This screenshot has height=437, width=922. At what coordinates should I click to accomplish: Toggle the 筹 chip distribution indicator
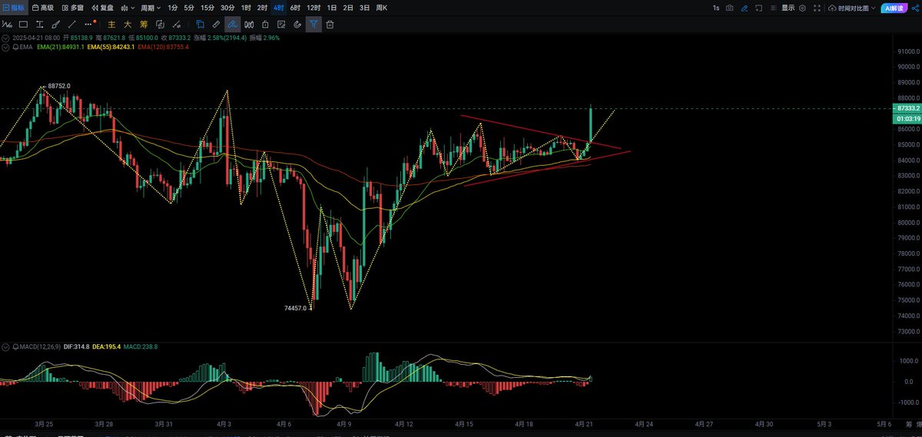[144, 25]
